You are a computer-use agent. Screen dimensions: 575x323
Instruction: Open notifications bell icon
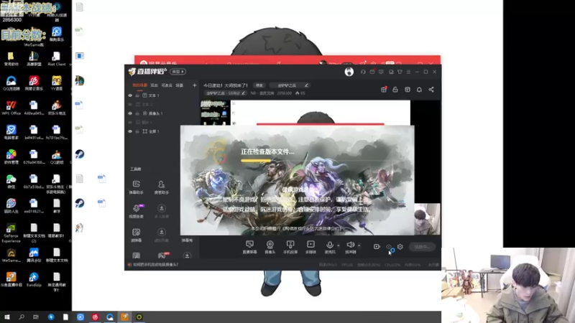pyautogui.click(x=419, y=89)
